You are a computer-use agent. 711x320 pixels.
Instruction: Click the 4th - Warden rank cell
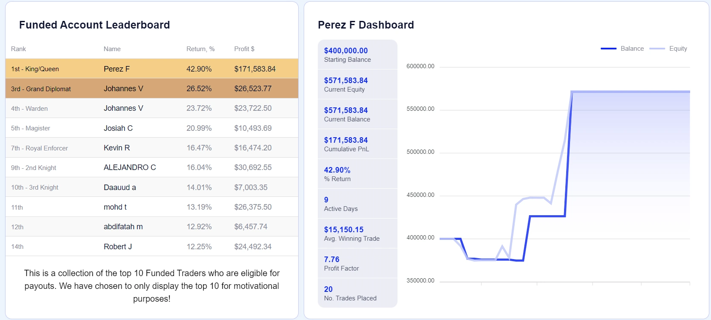(29, 109)
